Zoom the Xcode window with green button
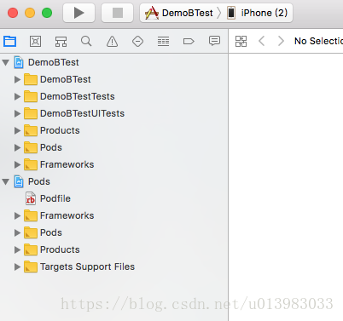Image resolution: width=343 pixels, height=321 pixels. (47, 13)
